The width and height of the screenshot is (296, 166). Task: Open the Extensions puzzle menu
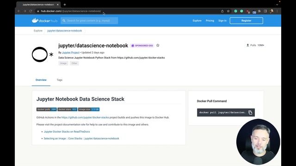click(259, 11)
